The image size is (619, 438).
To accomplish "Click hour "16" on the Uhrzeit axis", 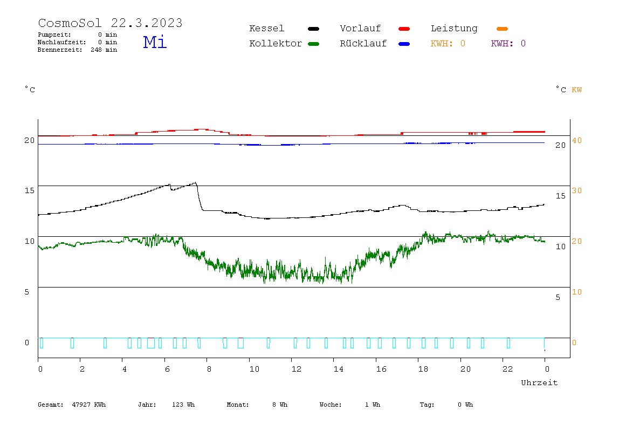I will 381,369.
